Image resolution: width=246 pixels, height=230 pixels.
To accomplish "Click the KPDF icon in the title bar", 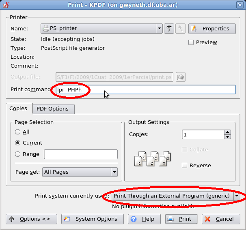I will coord(6,5).
